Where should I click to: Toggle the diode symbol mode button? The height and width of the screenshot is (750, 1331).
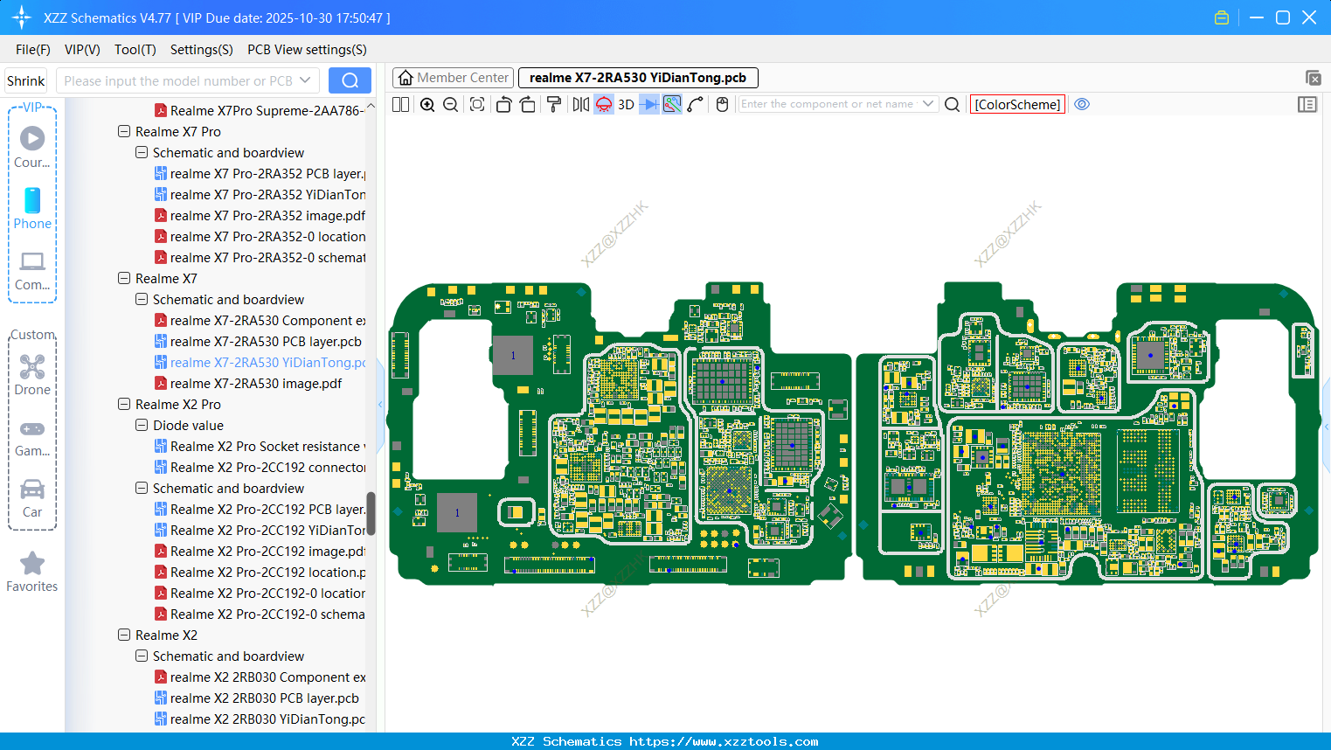tap(649, 105)
